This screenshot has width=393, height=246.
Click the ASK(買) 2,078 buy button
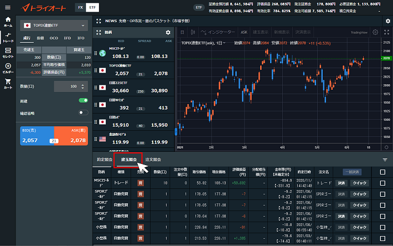pyautogui.click(x=71, y=136)
